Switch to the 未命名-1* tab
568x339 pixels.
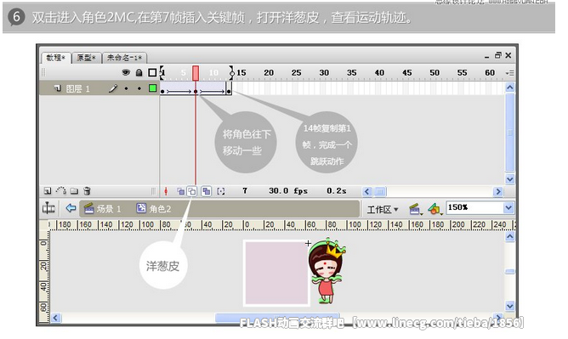click(124, 58)
